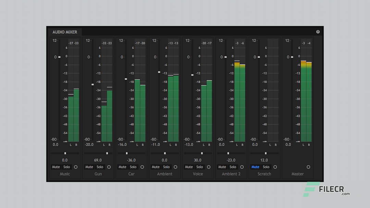Viewport: 370px width, 208px height.
Task: Open the help icon in Audio Mixer panel
Action: (x=318, y=32)
